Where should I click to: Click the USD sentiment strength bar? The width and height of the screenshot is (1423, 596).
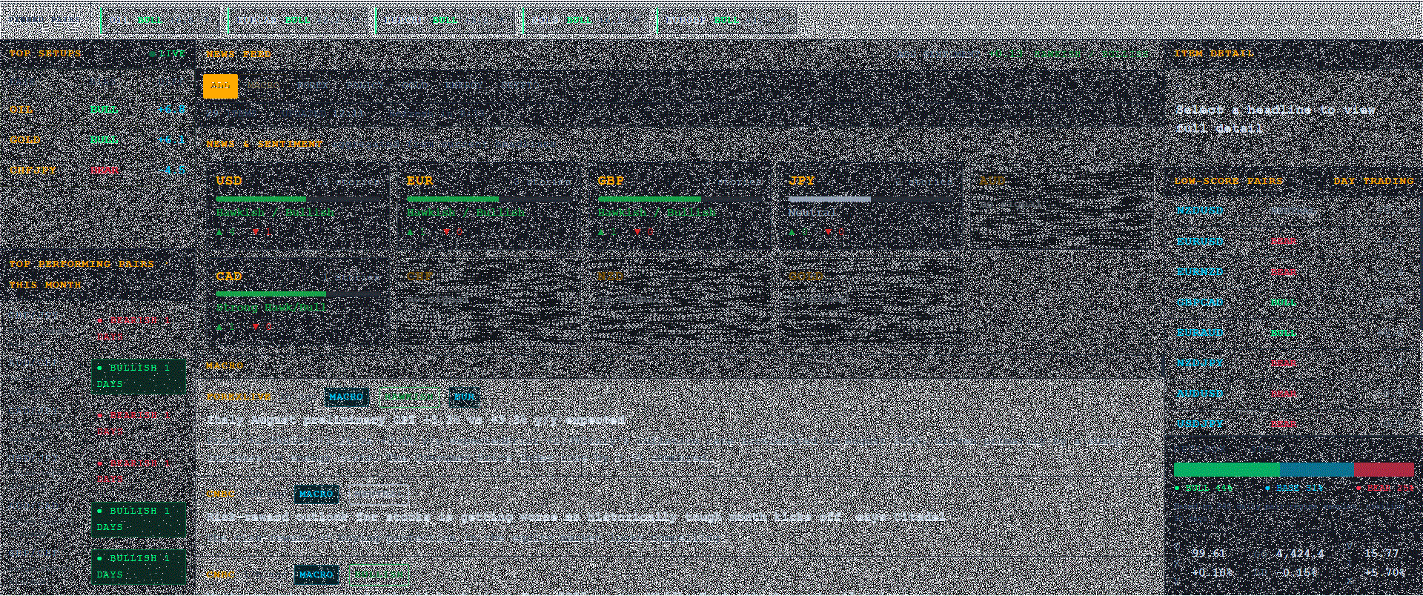pos(299,199)
